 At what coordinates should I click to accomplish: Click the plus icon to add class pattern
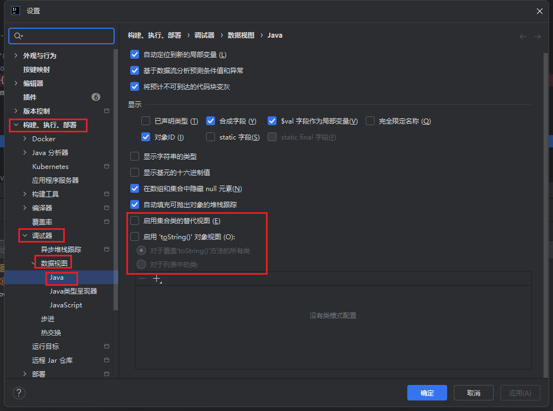coord(157,279)
